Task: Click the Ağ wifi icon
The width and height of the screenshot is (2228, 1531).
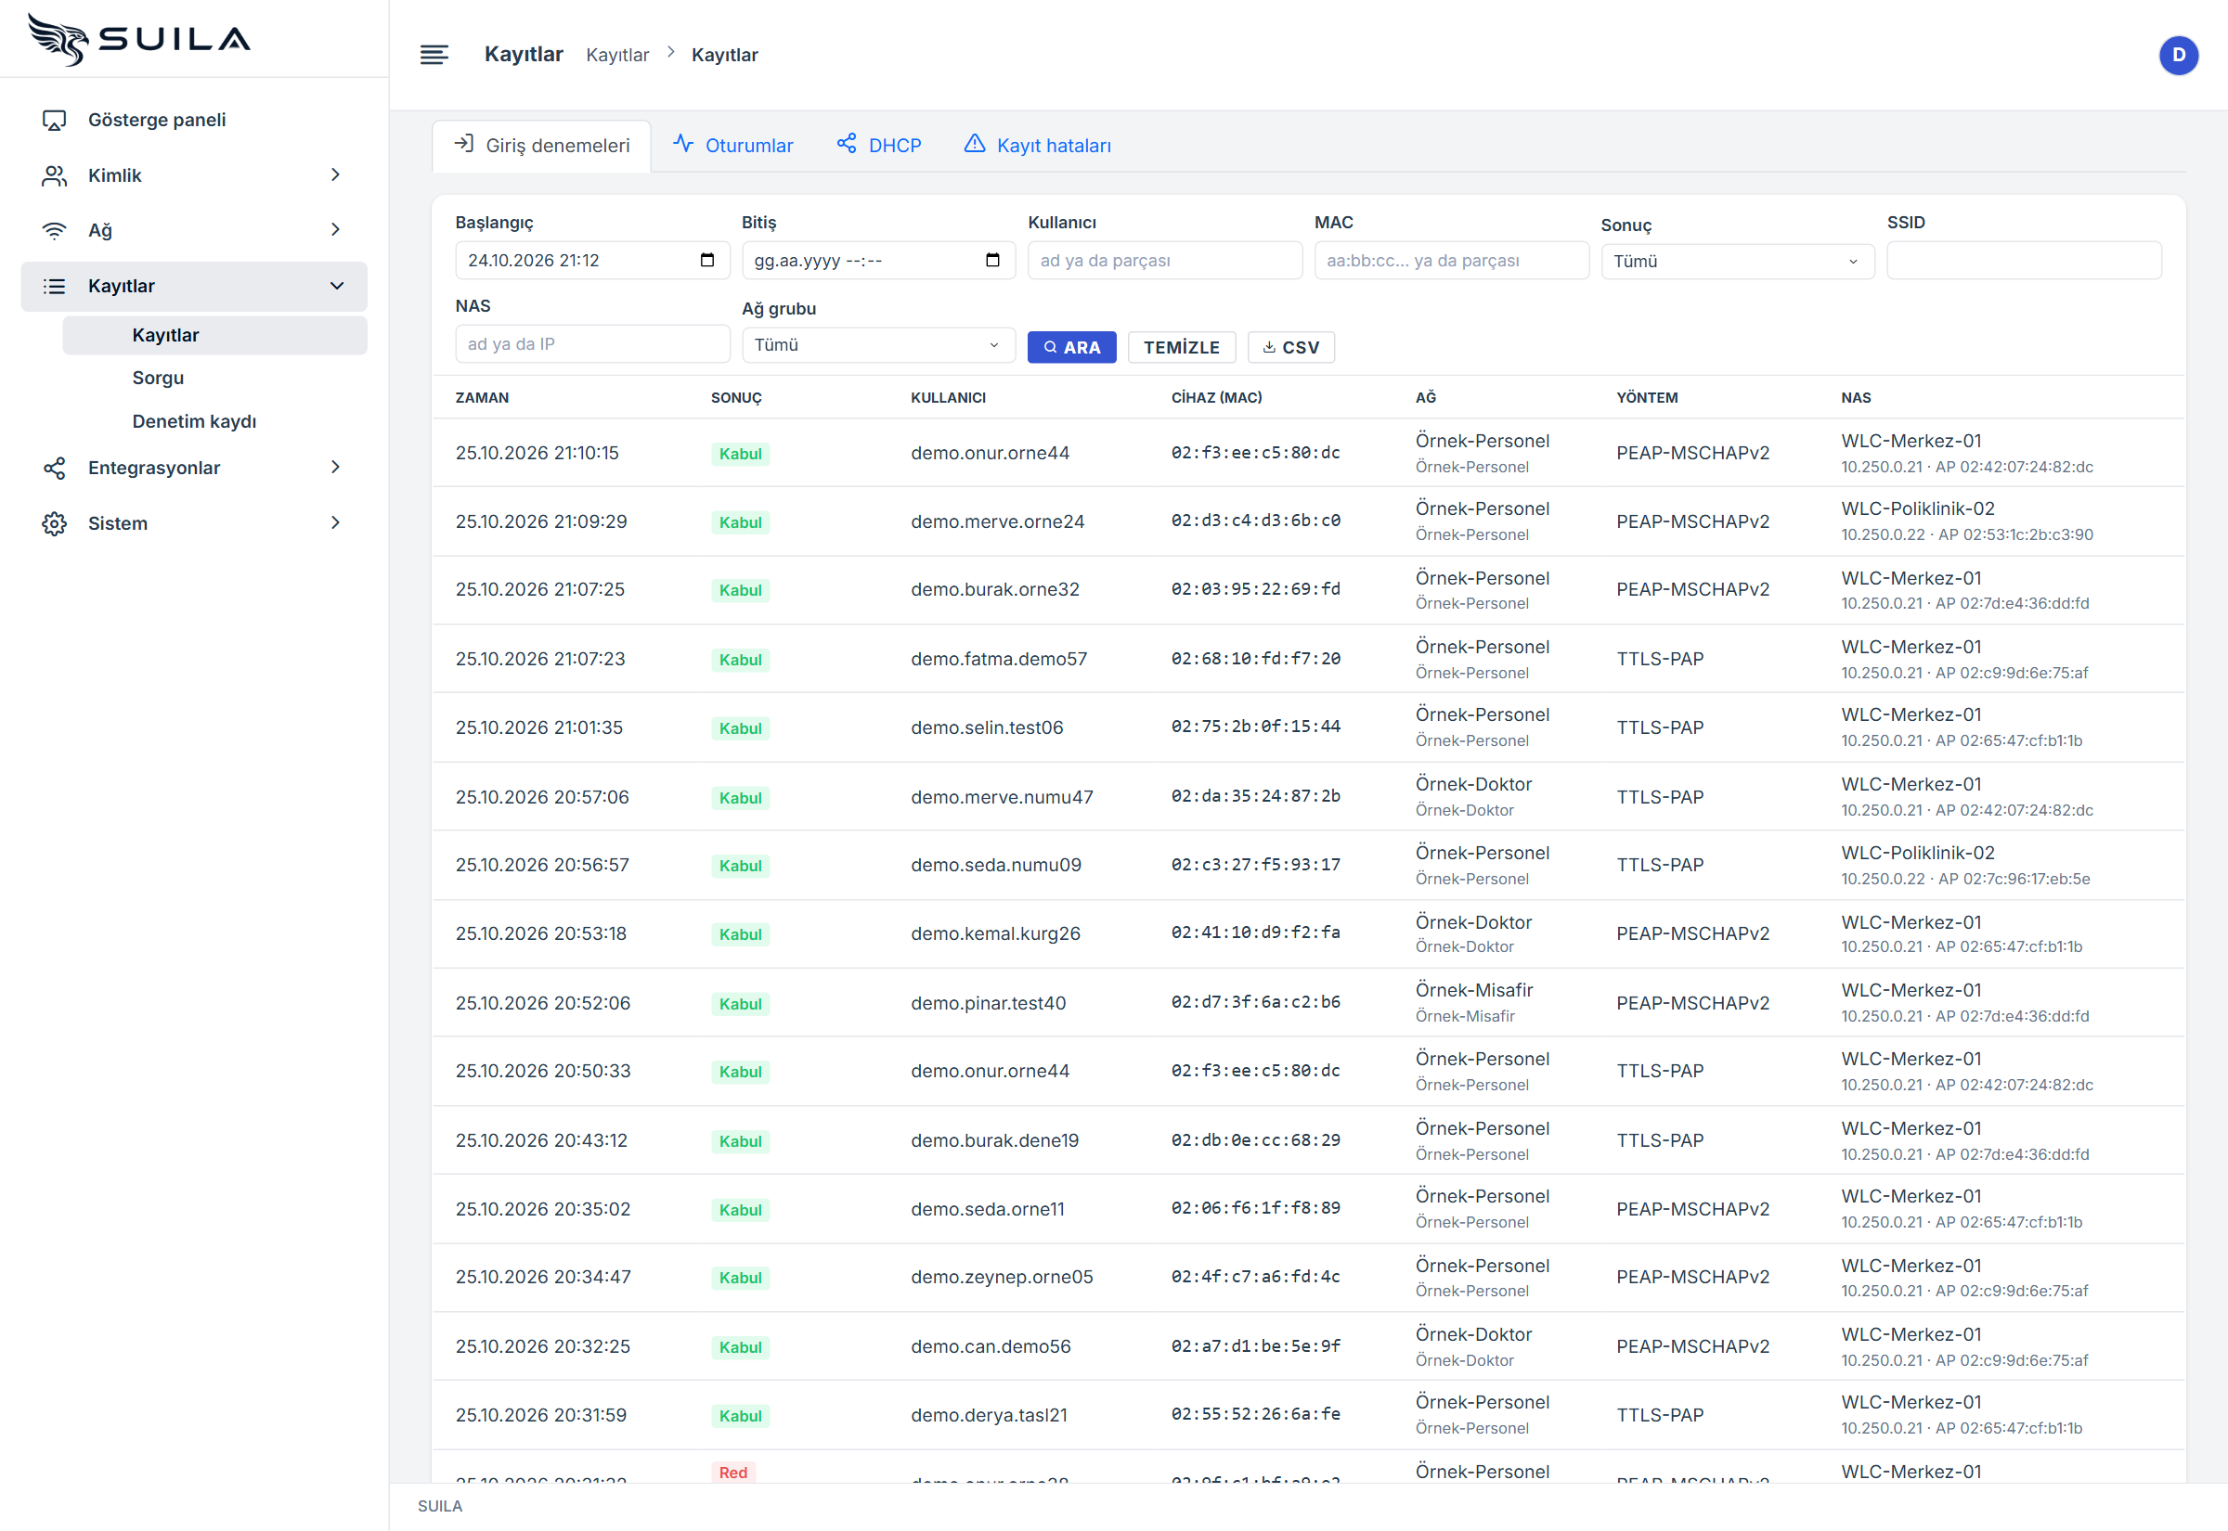Action: click(x=55, y=230)
